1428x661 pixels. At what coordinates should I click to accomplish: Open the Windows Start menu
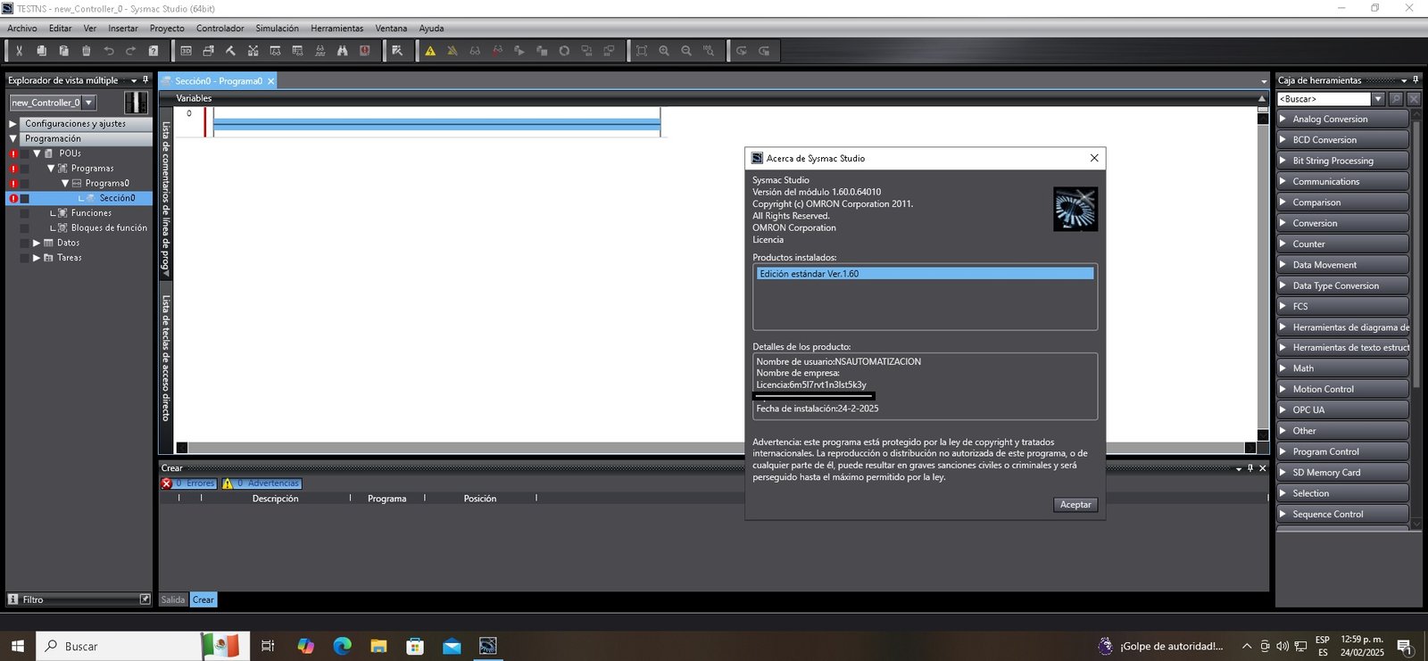point(18,646)
